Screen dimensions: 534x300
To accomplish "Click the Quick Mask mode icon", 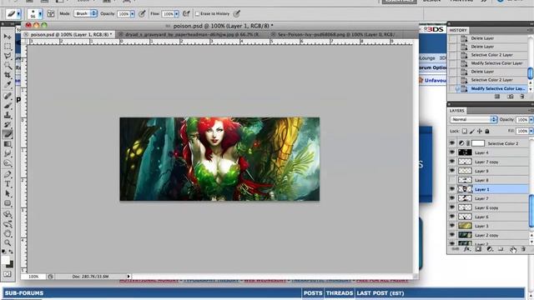I will 8,274.
